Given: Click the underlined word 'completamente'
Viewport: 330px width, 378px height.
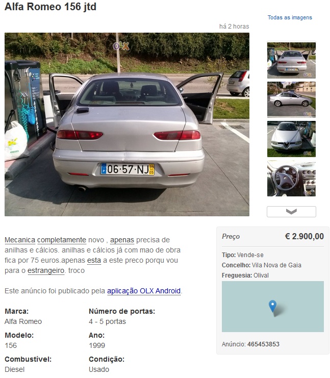Looking at the screenshot, I should (62, 240).
